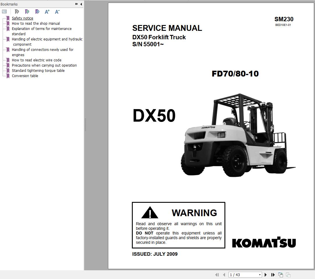Click the delete bookmark icon
Image resolution: width=315 pixels, height=279 pixels.
[x=17, y=12]
